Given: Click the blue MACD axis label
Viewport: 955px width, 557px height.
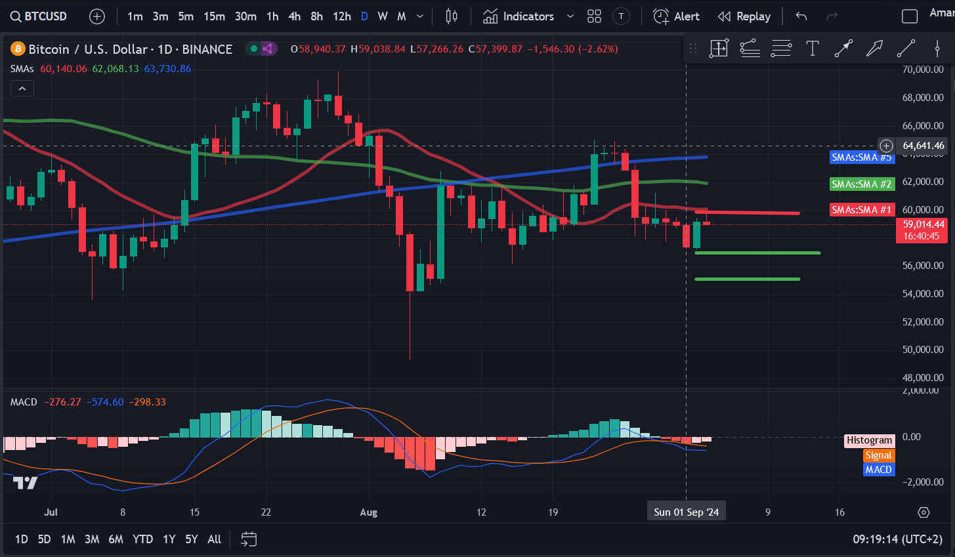Looking at the screenshot, I should click(878, 470).
